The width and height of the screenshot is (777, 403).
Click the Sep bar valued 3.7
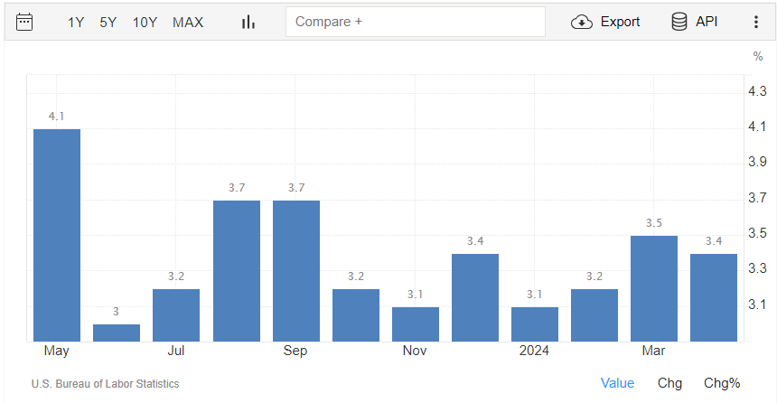tap(296, 271)
